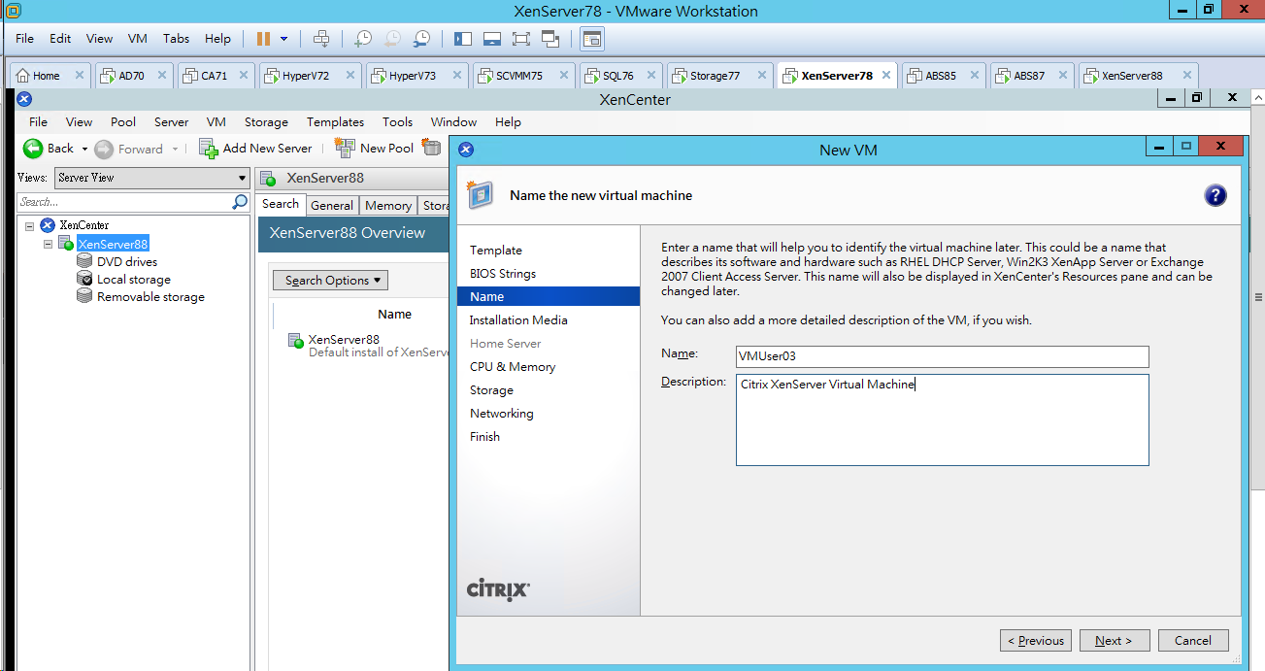Close the AD70 VM tab
1265x671 pixels.
162,75
